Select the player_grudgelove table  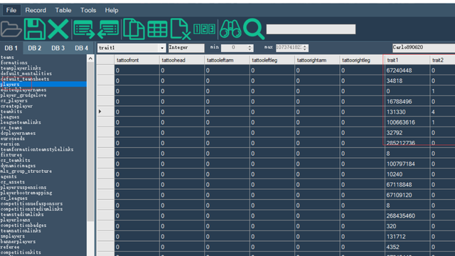point(23,95)
